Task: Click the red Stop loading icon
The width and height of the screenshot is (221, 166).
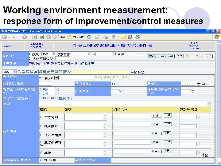Action: [35, 37]
